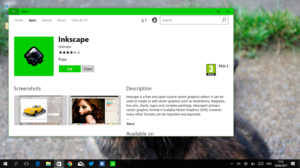Image resolution: width=300 pixels, height=168 pixels.
Task: Open the Mail app from the taskbar
Action: [x=81, y=164]
